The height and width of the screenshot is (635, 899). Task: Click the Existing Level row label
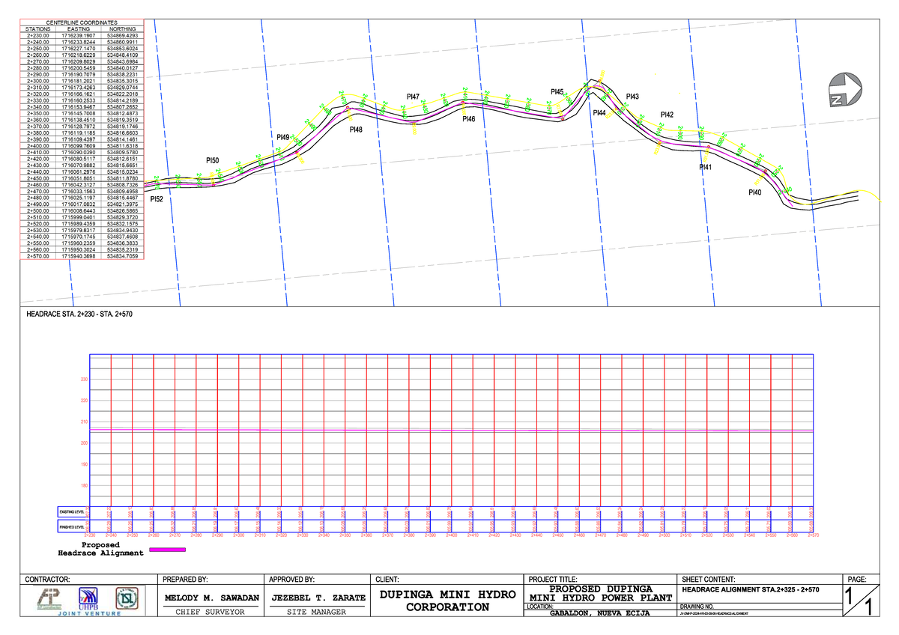point(73,511)
